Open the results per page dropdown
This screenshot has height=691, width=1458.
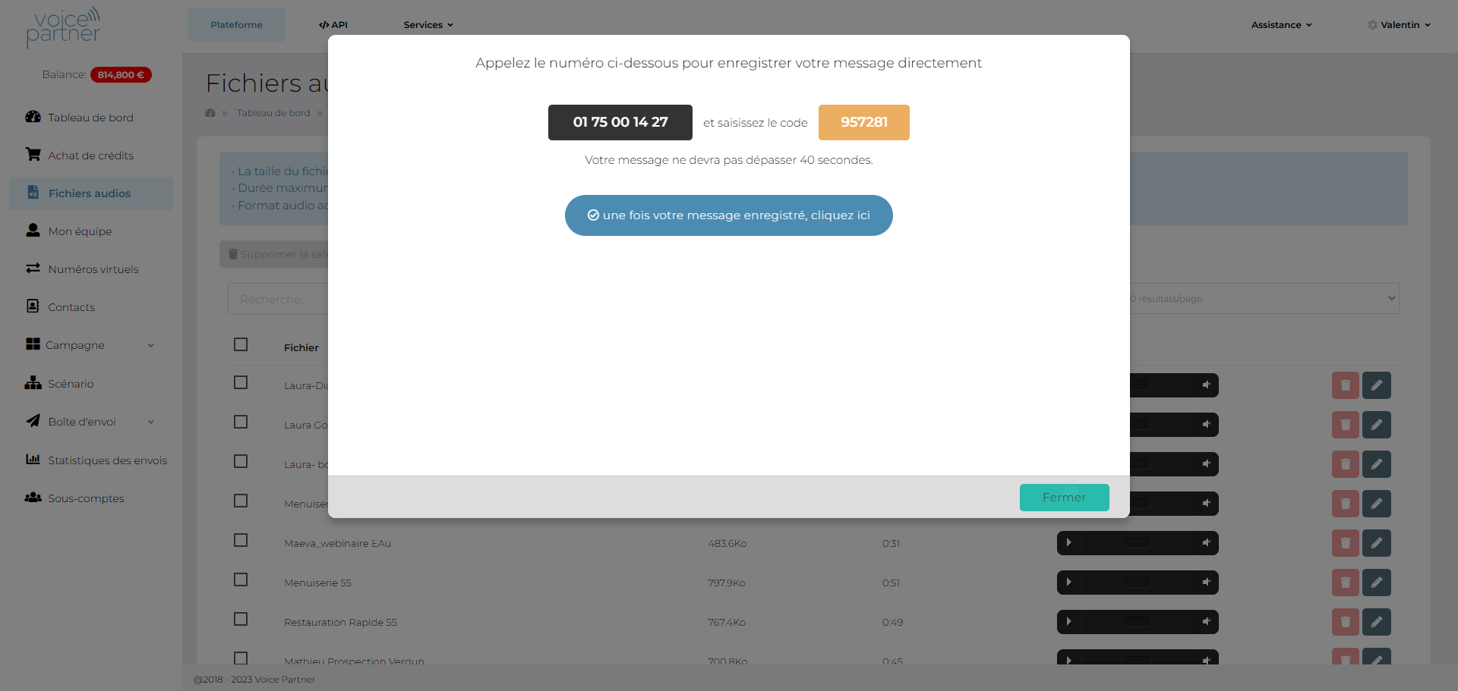coord(1262,299)
